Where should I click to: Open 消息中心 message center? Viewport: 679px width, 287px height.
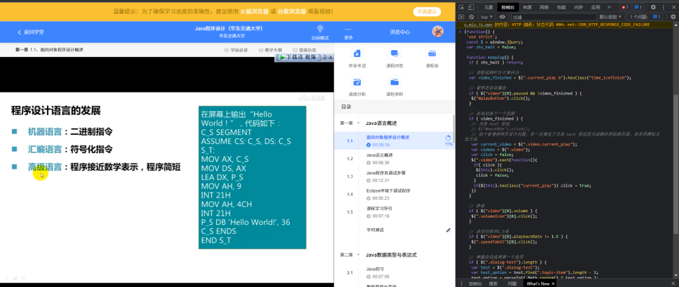[400, 32]
